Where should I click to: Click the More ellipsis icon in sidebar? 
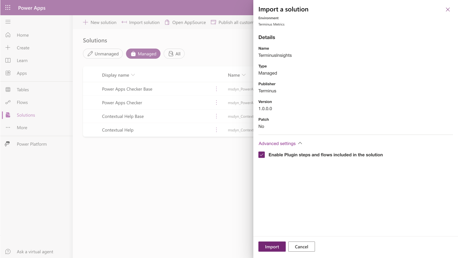point(8,128)
